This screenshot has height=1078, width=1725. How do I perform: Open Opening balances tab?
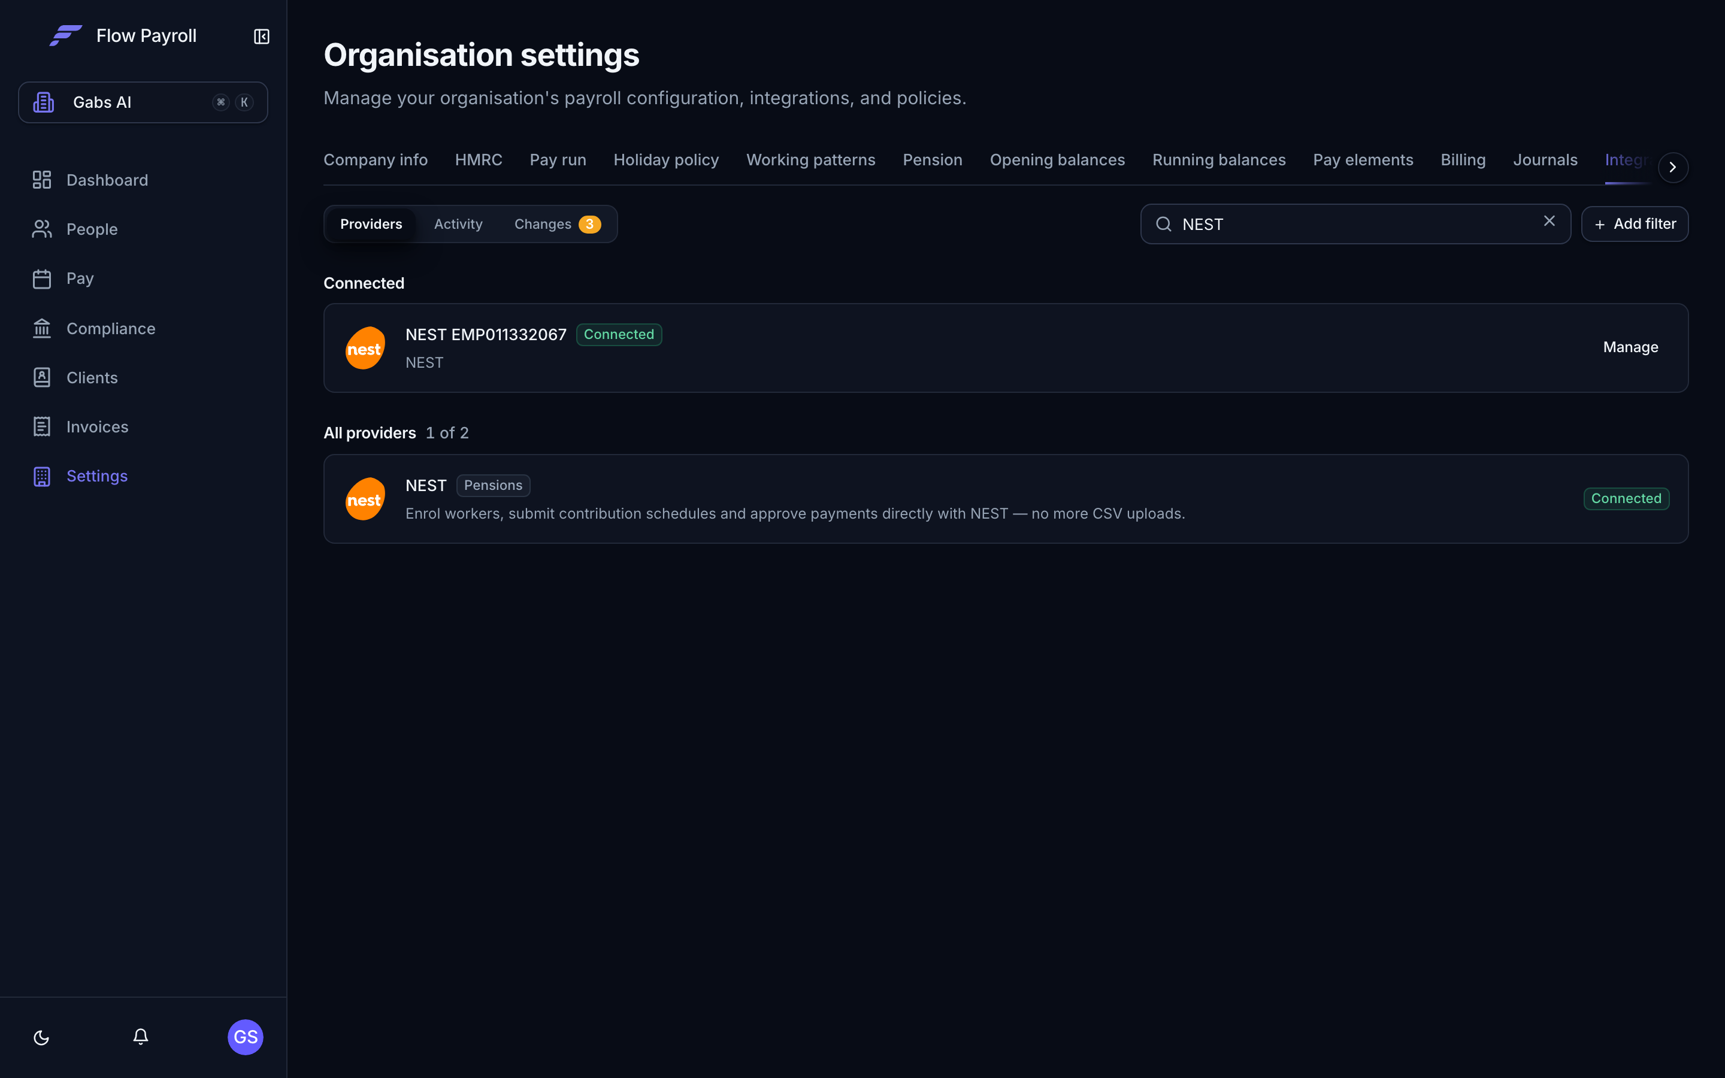pos(1057,160)
